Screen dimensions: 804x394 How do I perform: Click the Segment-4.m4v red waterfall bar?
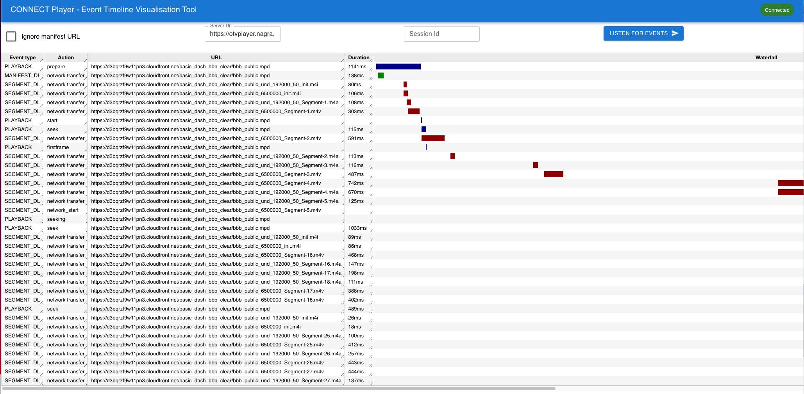tap(790, 183)
